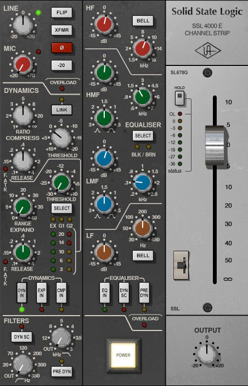Toggle the LF BELL button
248x386 pixels.
point(143,256)
